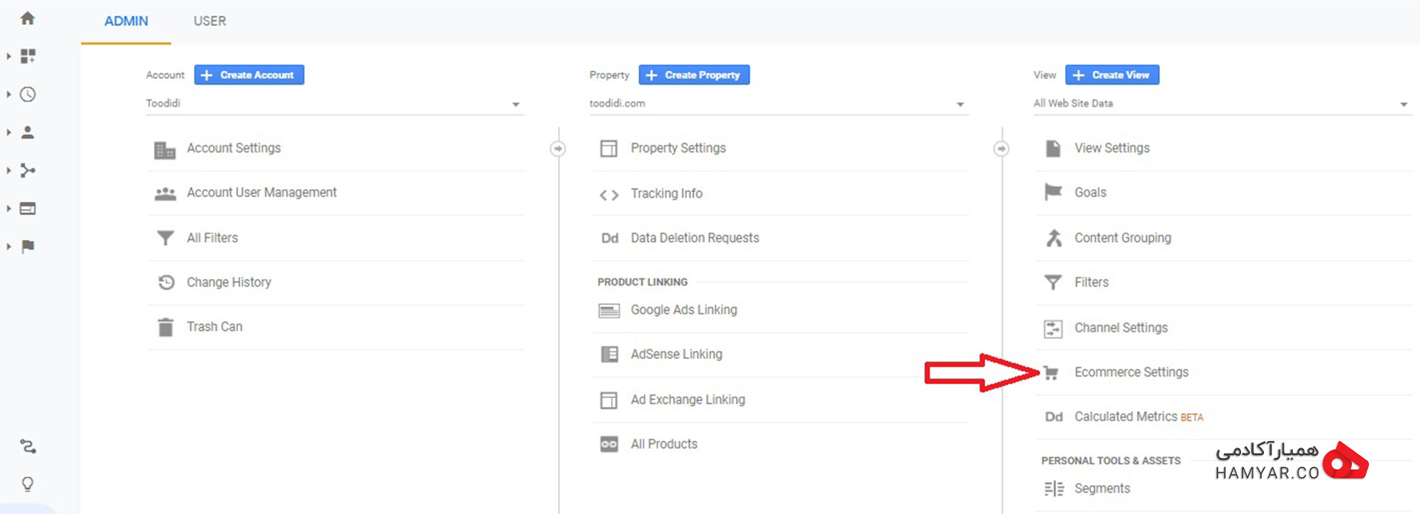Open Segments link
This screenshot has width=1420, height=514.
1102,489
